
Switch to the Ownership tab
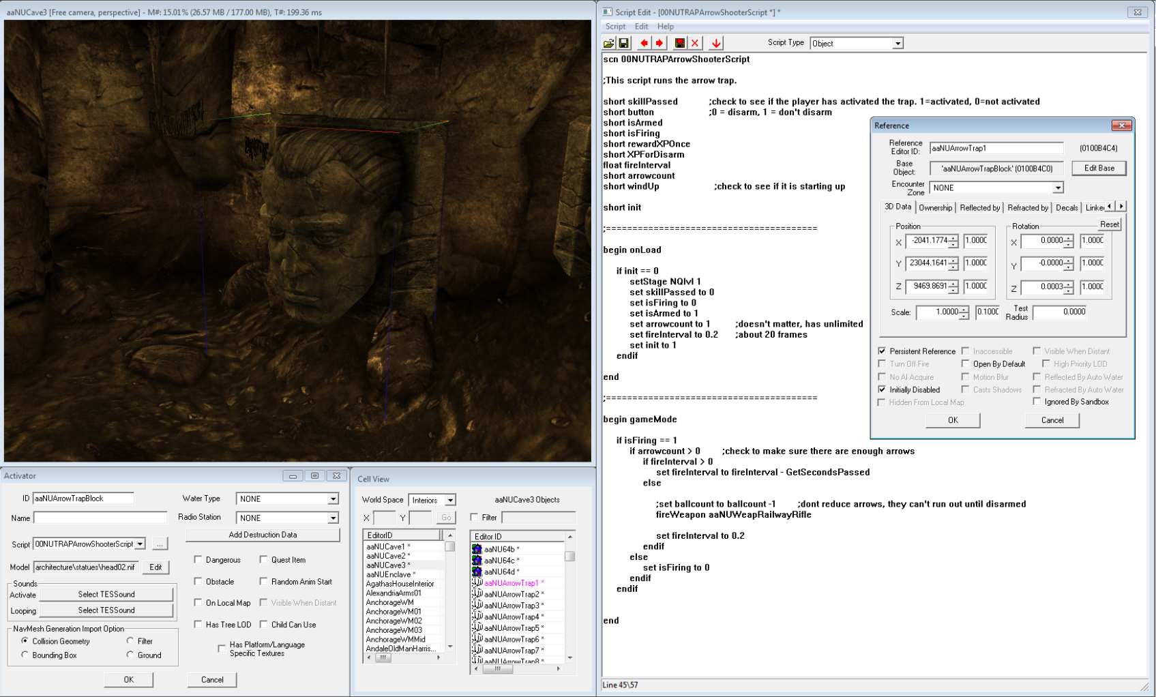(x=935, y=208)
